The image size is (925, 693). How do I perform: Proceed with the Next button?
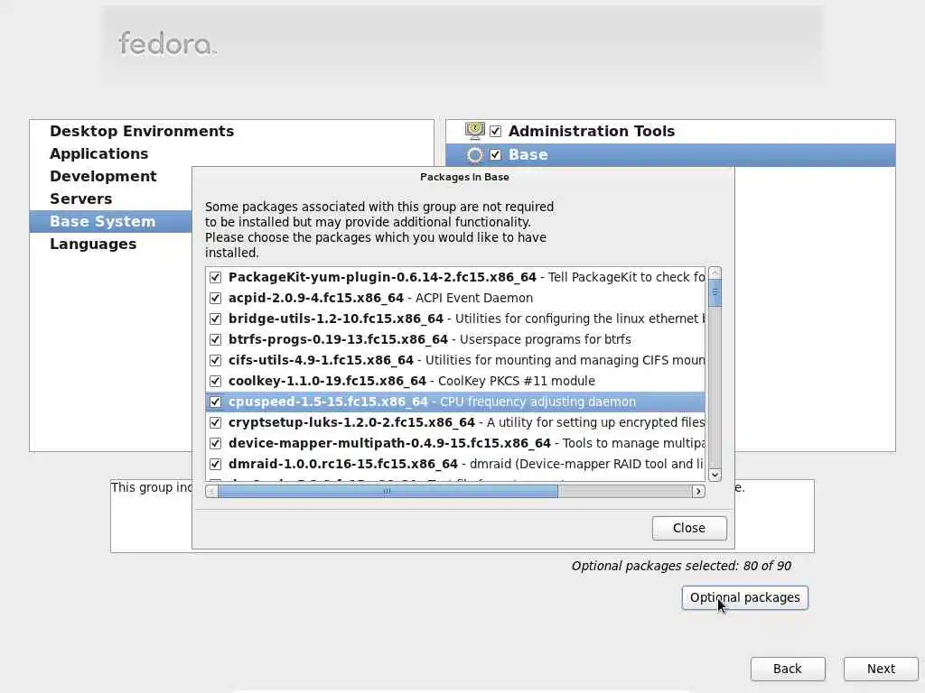(881, 669)
